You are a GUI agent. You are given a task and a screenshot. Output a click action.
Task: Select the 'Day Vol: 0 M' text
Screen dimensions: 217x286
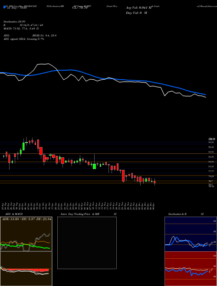point(136,13)
